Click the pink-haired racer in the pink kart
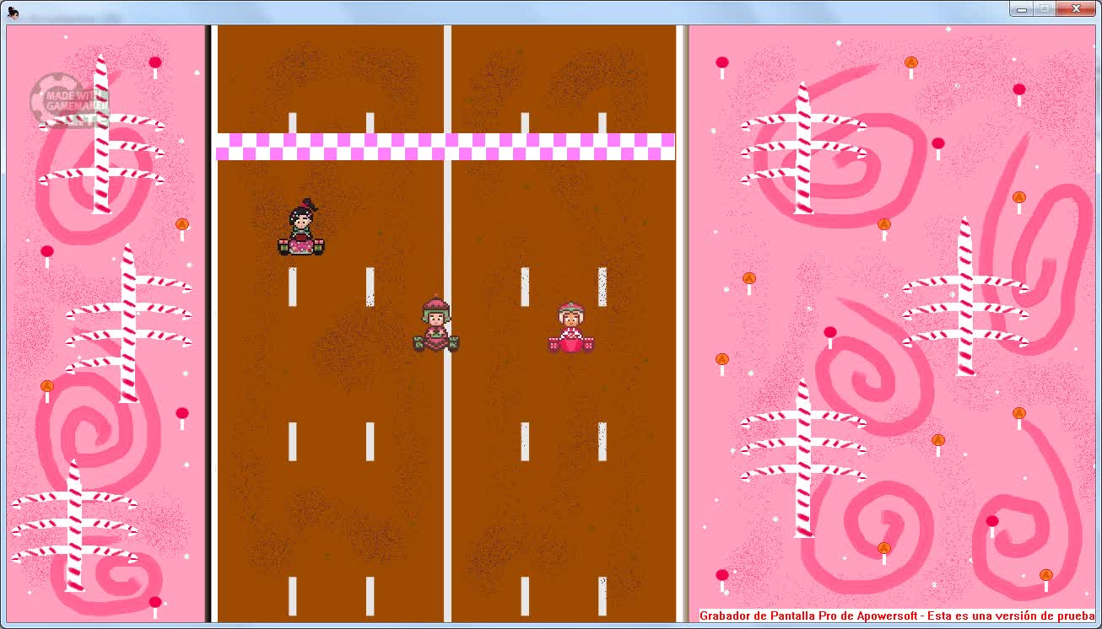 (571, 328)
